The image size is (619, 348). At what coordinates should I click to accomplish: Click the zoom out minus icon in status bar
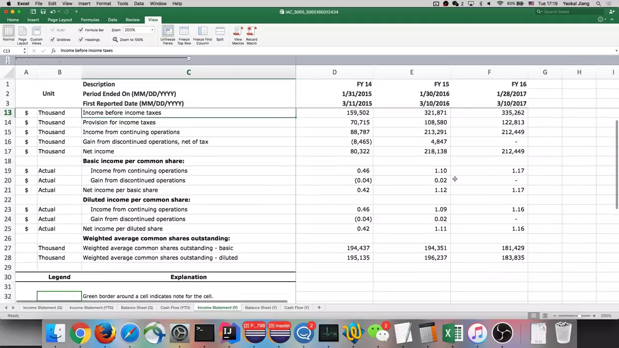click(555, 316)
